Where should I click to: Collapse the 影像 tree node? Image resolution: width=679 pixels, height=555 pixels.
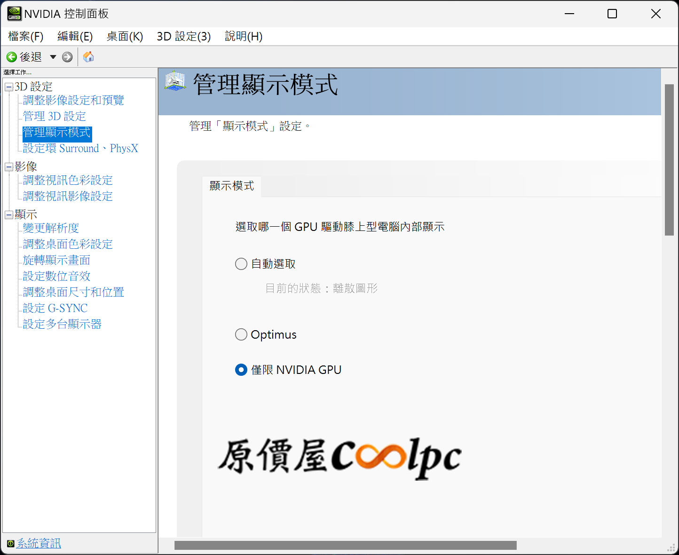coord(9,167)
